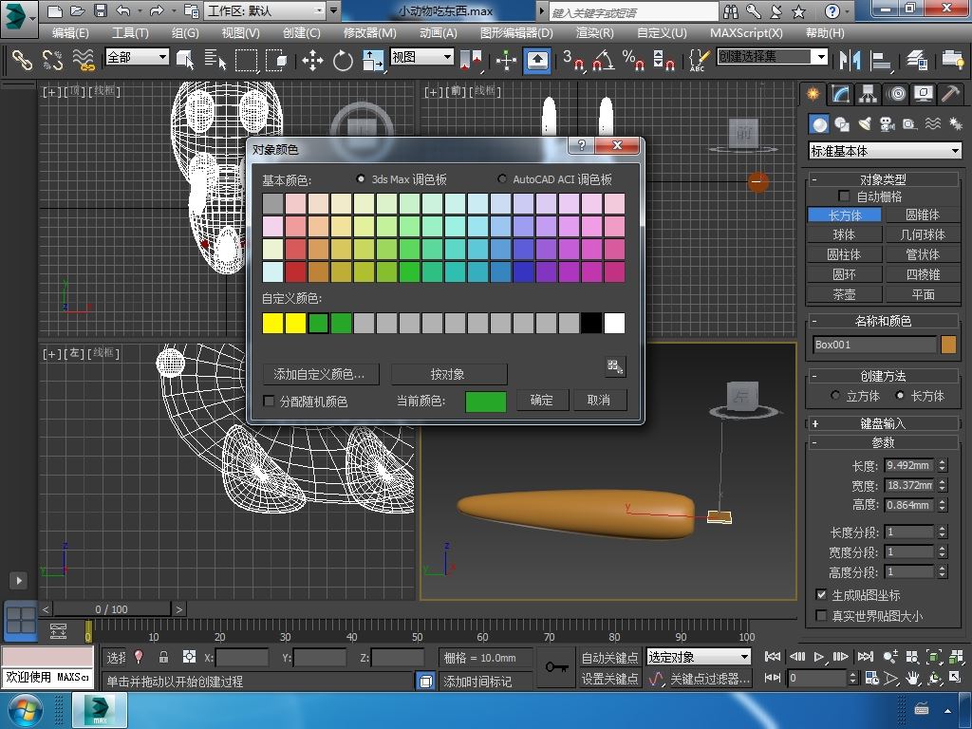Viewport: 972px width, 729px height.
Task: Open the 视图 reference coordinate dropdown
Action: (422, 57)
